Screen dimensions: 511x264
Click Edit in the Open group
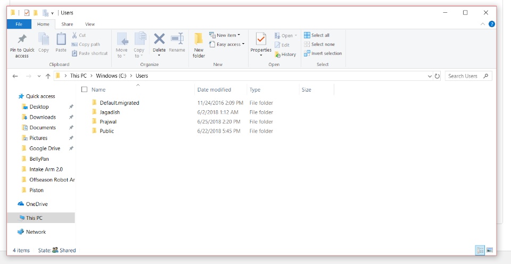point(282,45)
